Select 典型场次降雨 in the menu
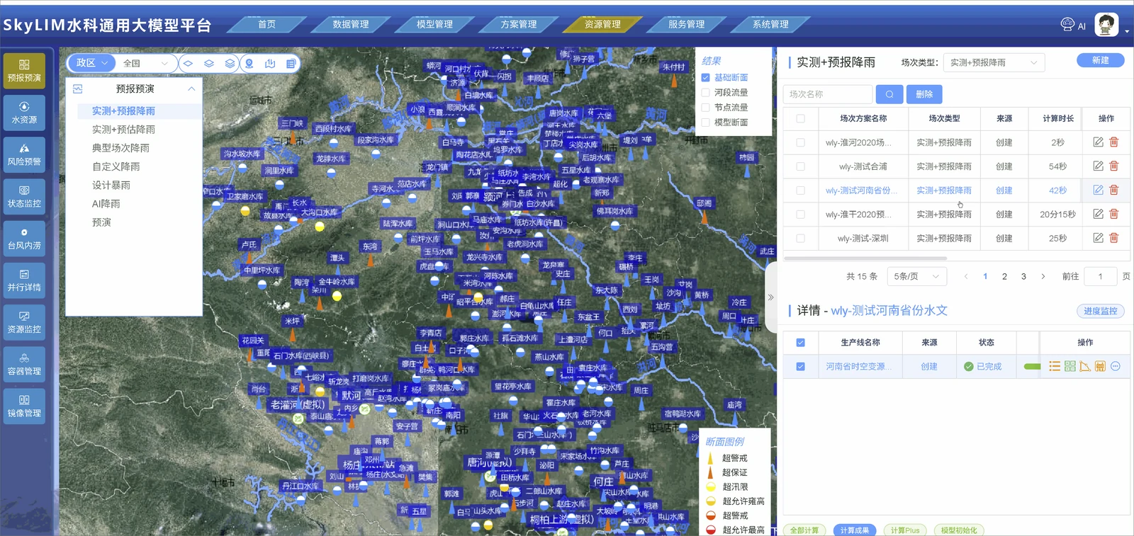This screenshot has height=536, width=1134. (x=120, y=148)
